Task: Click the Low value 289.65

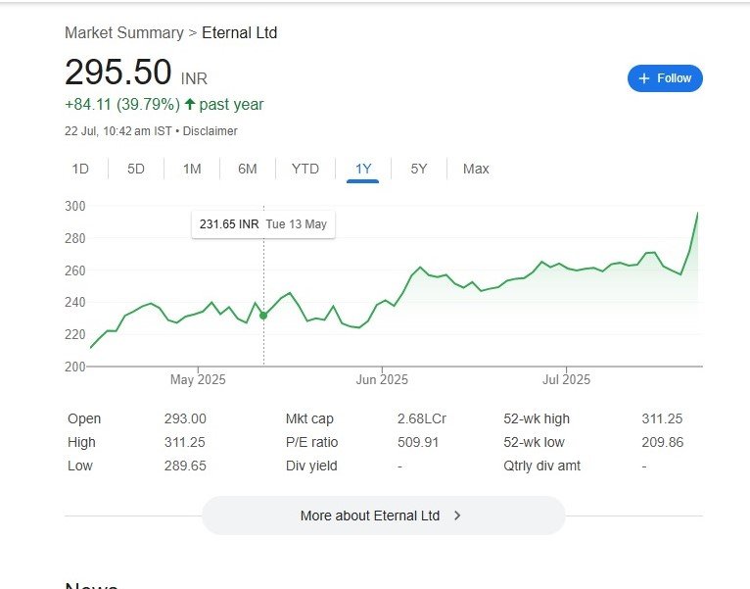Action: (185, 466)
